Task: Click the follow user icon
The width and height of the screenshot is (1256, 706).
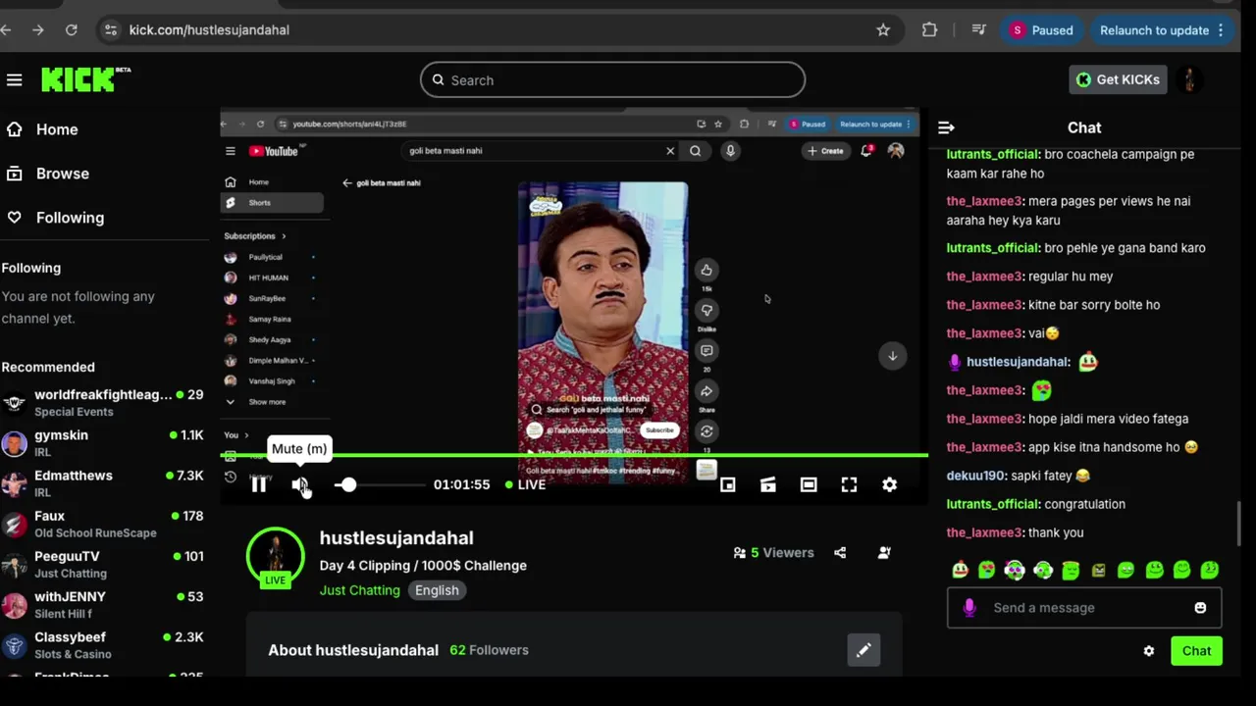Action: [x=884, y=553]
